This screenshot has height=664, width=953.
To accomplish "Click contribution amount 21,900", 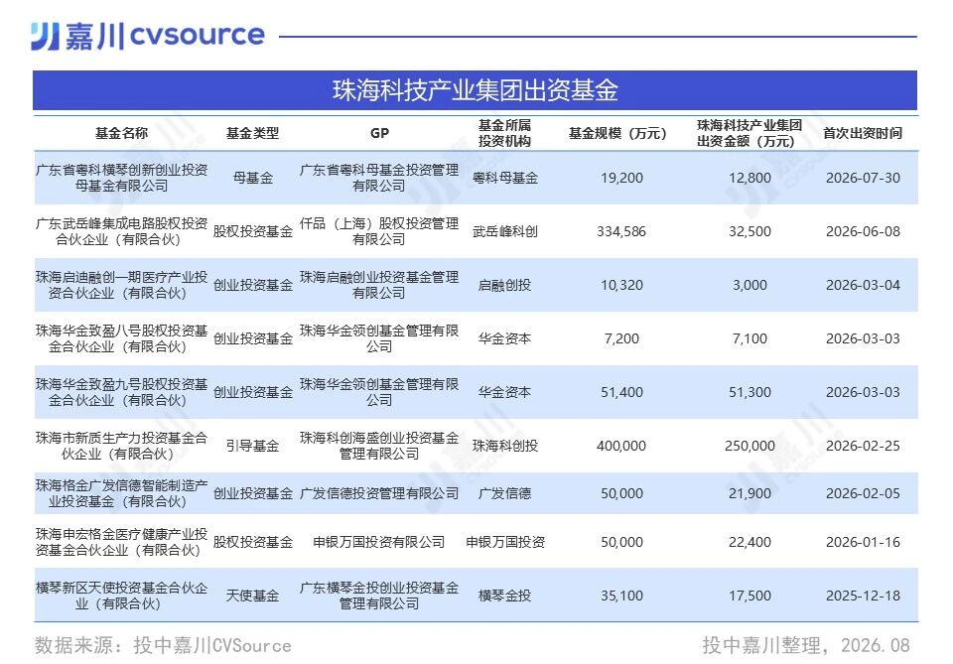I will pos(750,493).
